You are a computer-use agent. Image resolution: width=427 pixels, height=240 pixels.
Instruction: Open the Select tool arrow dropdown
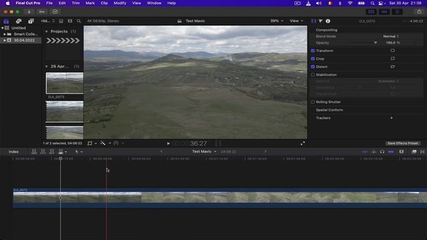click(x=79, y=152)
